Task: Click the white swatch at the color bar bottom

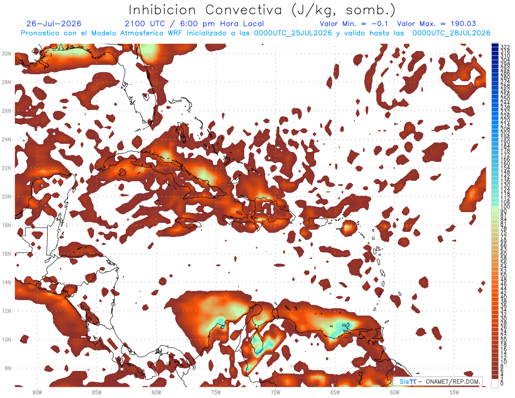Action: [x=495, y=383]
